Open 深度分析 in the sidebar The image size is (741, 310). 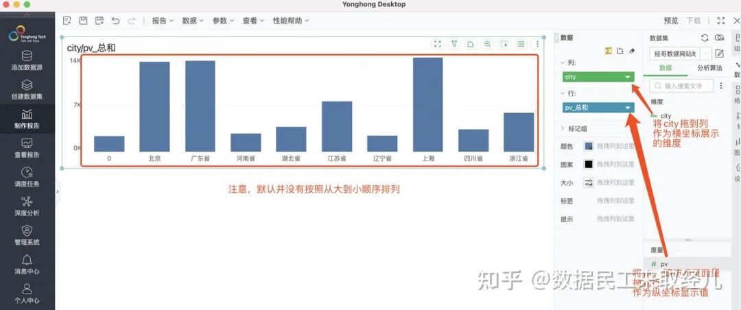[x=27, y=206]
